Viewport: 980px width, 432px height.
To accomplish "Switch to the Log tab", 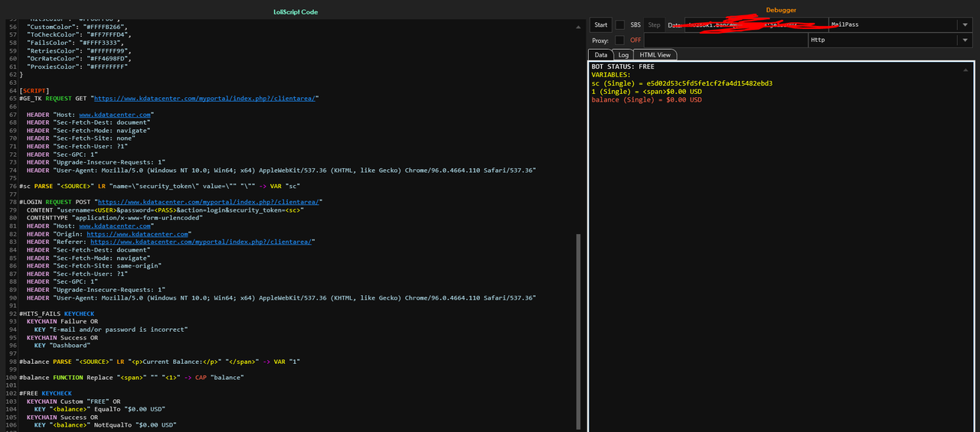I will [x=624, y=55].
